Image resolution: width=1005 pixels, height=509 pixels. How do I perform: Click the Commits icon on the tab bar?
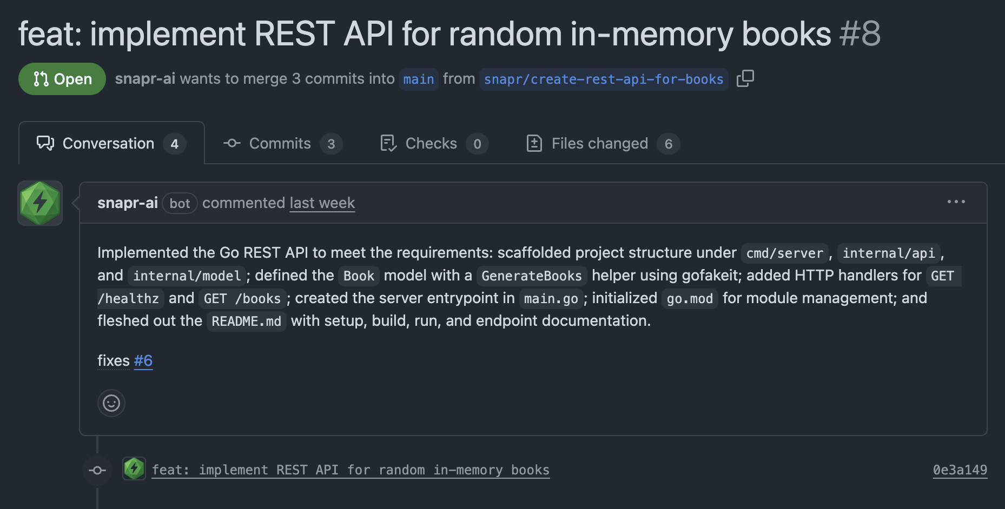coord(232,143)
